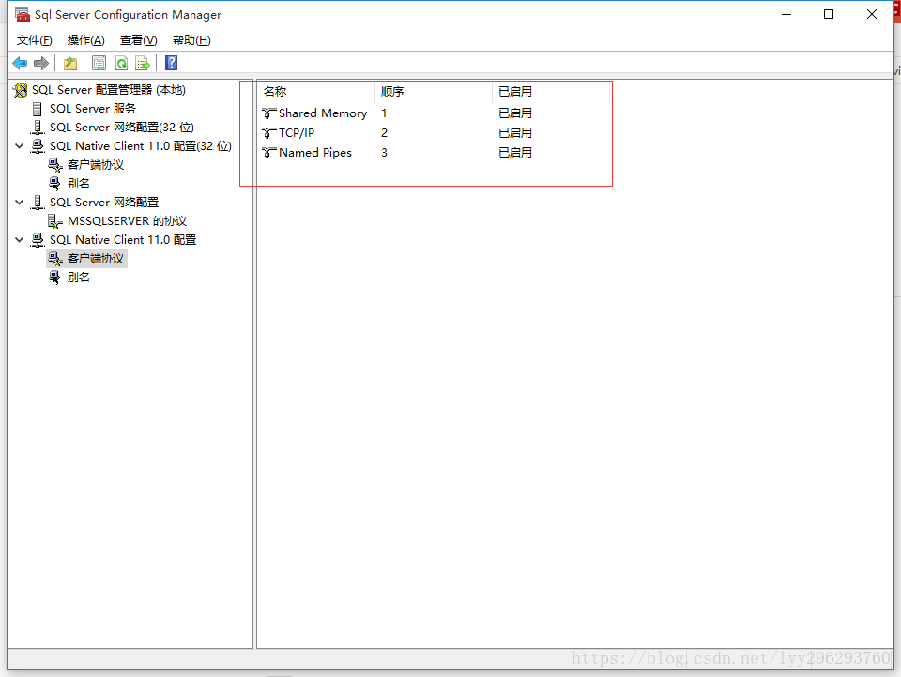This screenshot has width=901, height=677.
Task: Click the Named Pipes protocol icon
Action: [269, 153]
